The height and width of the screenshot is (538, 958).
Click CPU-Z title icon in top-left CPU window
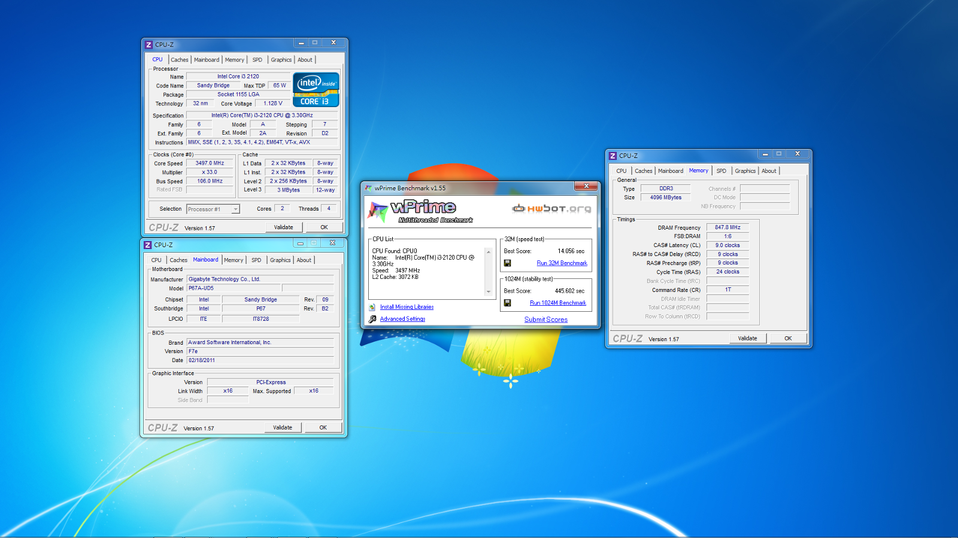coord(148,45)
